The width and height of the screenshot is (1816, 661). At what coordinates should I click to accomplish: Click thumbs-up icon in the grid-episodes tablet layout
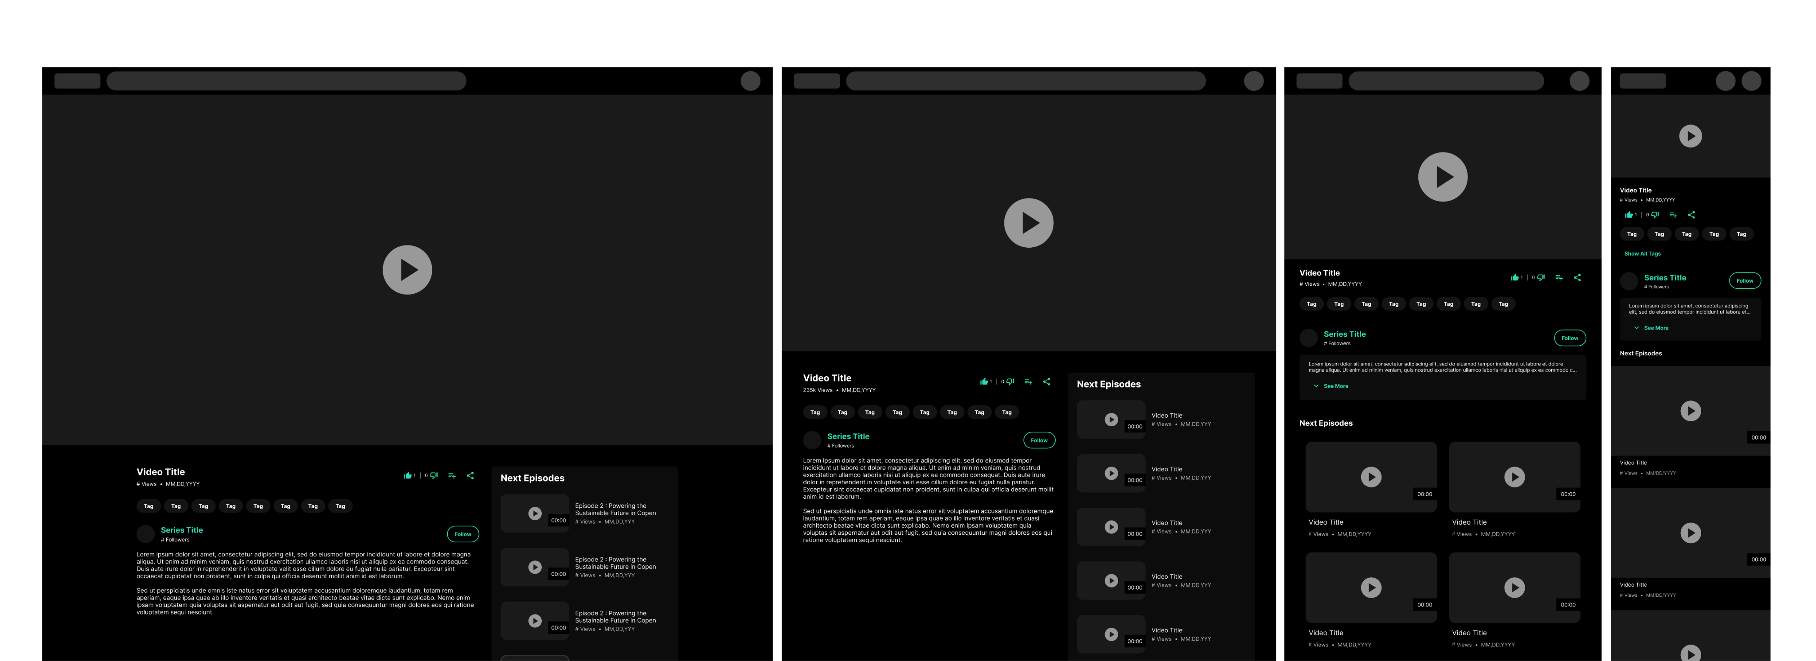click(1514, 278)
